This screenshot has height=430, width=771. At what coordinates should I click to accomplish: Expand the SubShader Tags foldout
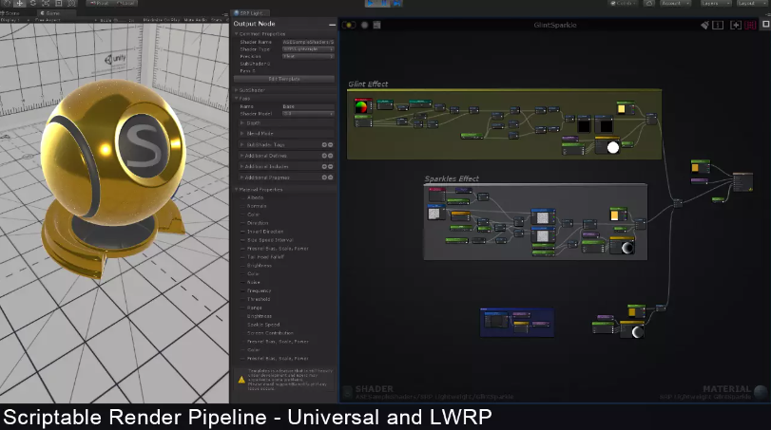pos(241,145)
